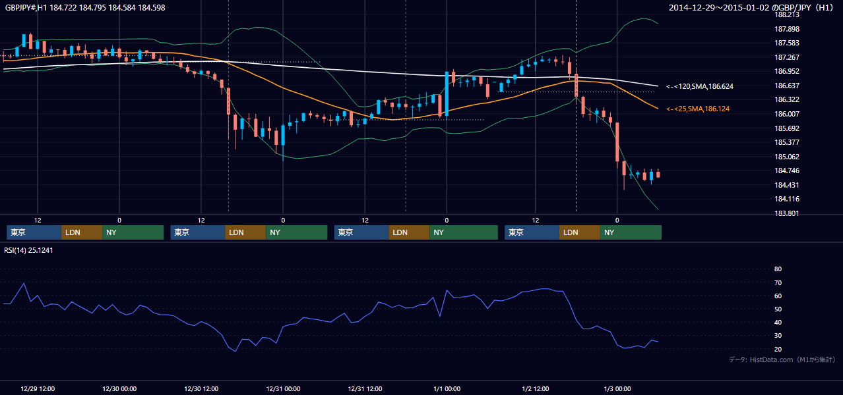The image size is (843, 395).
Task: Select the 185.062 price label
Action: (x=786, y=157)
